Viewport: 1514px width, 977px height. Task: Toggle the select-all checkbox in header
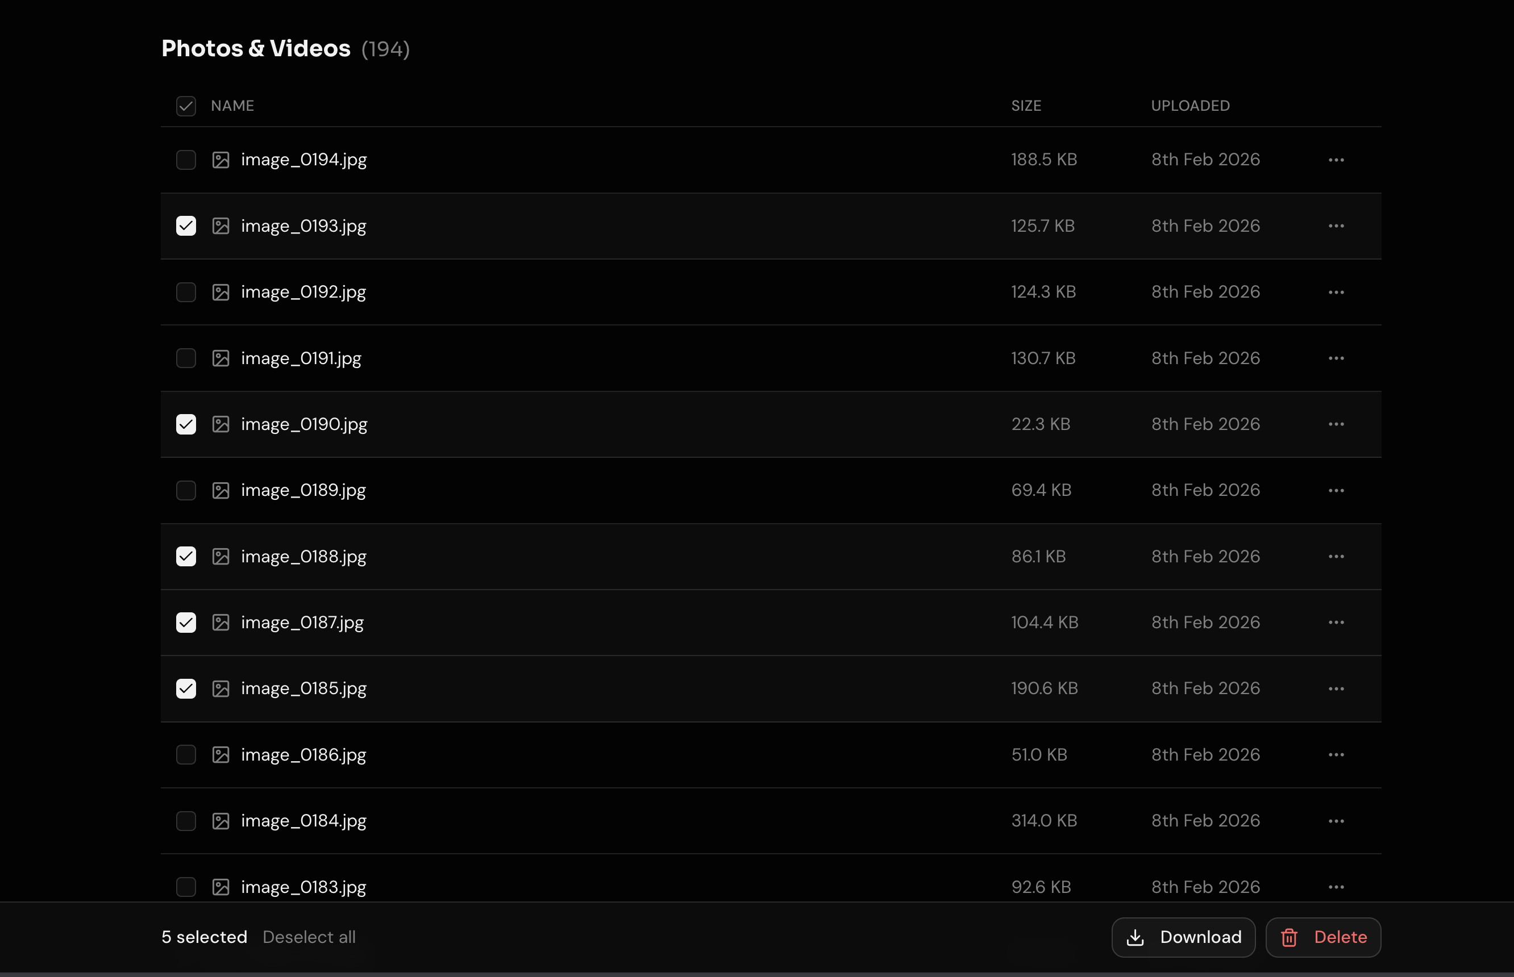[186, 106]
